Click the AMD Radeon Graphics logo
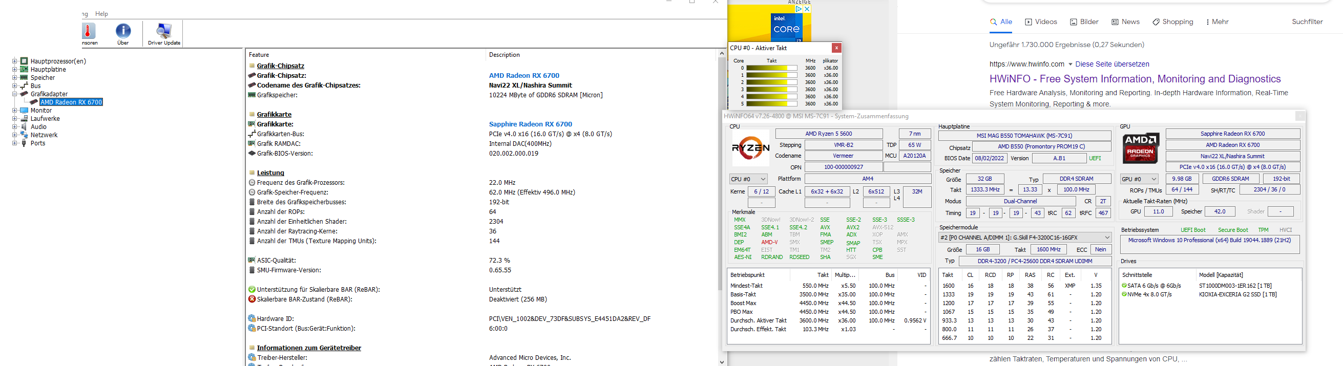1343x366 pixels. click(1140, 148)
